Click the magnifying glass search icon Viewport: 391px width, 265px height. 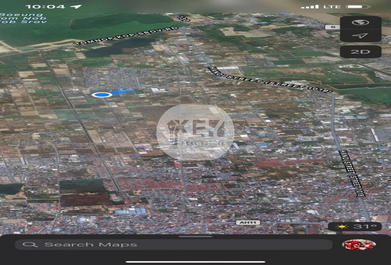pyautogui.click(x=30, y=245)
